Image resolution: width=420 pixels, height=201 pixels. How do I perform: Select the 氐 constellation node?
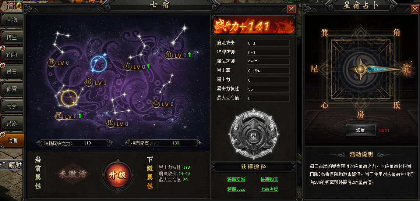point(117,124)
